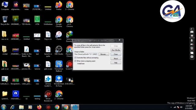196x110 pixels.
Task: Click the volume icon in system tray
Action: pos(181,107)
